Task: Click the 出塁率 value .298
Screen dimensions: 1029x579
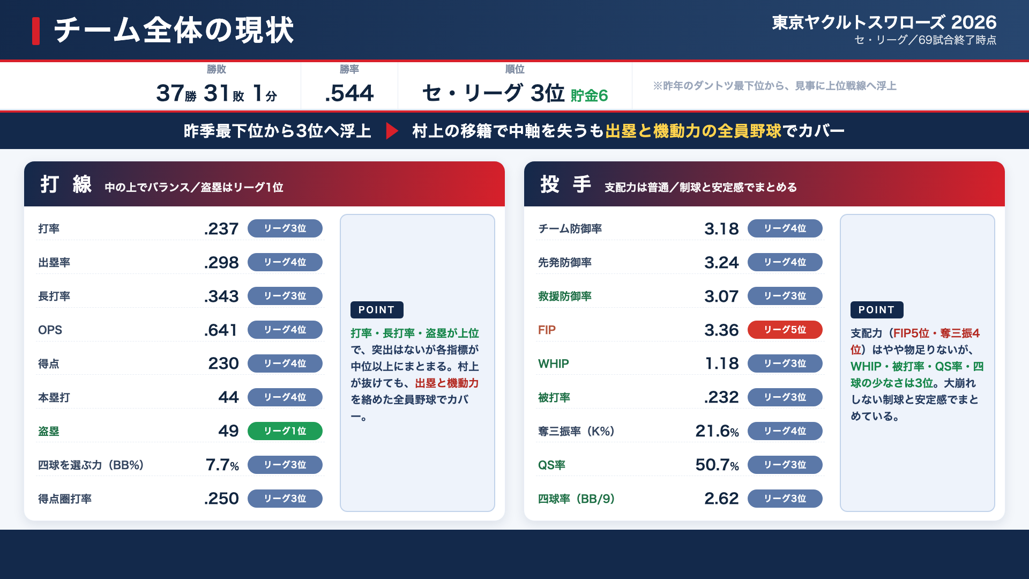Action: (x=221, y=263)
